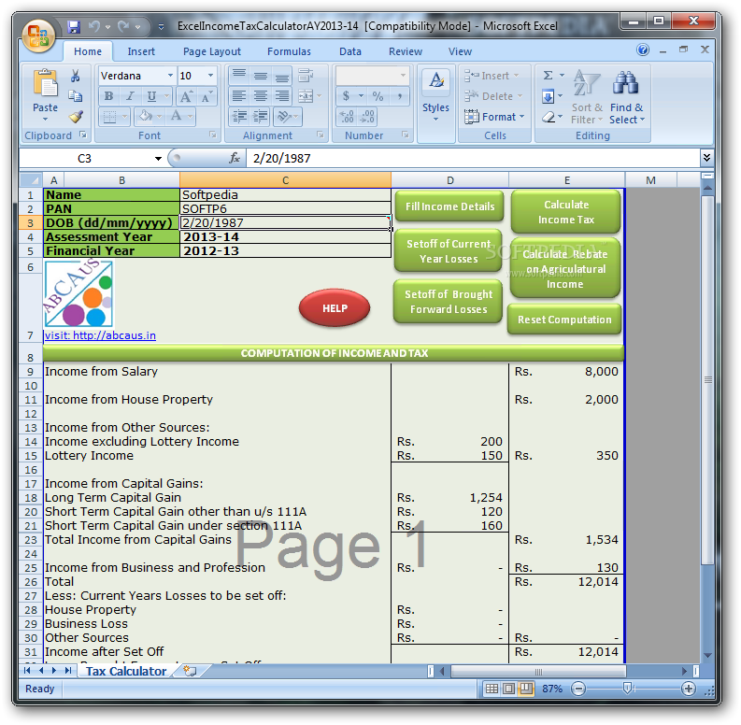Click the Fill Income Details button
741x725 pixels.
(x=449, y=206)
